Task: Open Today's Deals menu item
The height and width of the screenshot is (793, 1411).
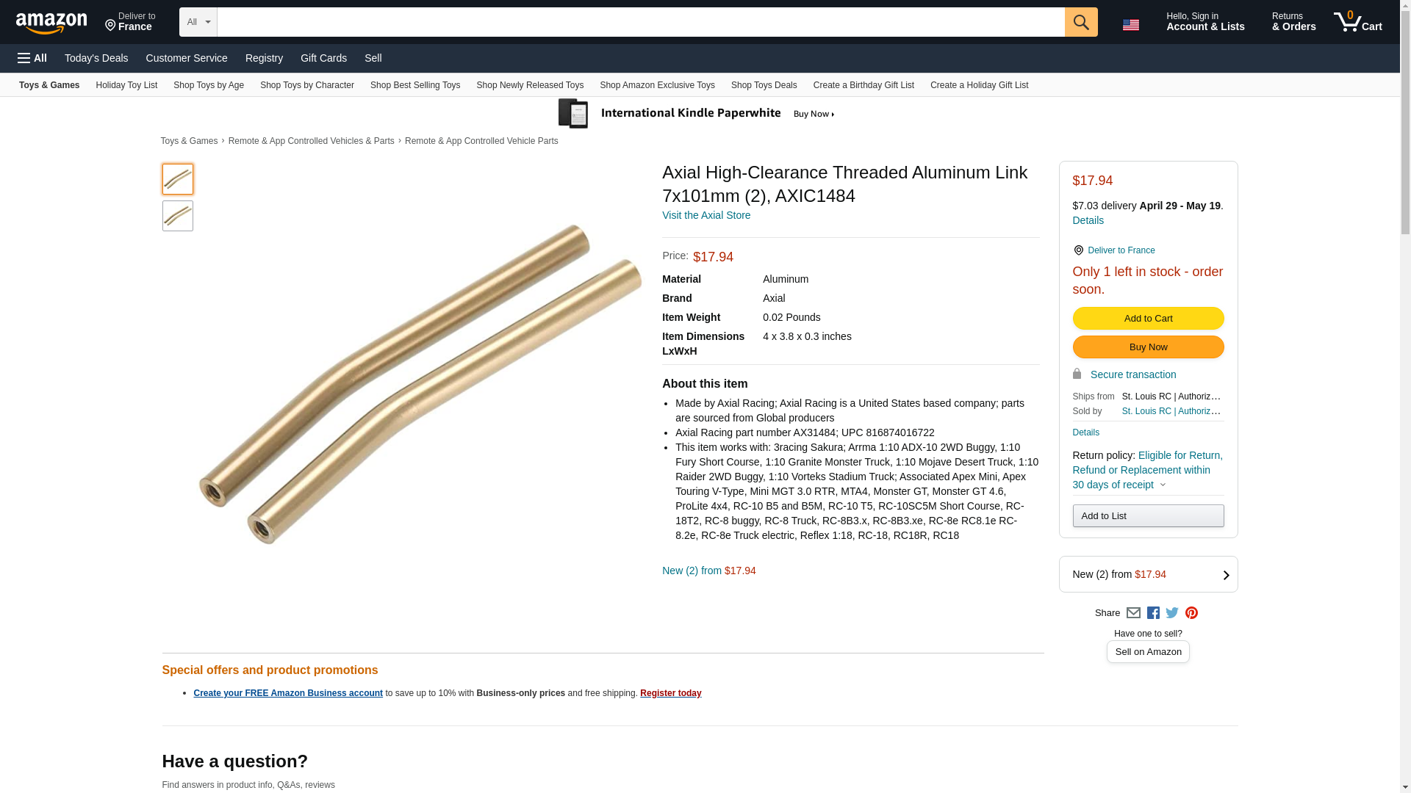Action: [x=96, y=58]
